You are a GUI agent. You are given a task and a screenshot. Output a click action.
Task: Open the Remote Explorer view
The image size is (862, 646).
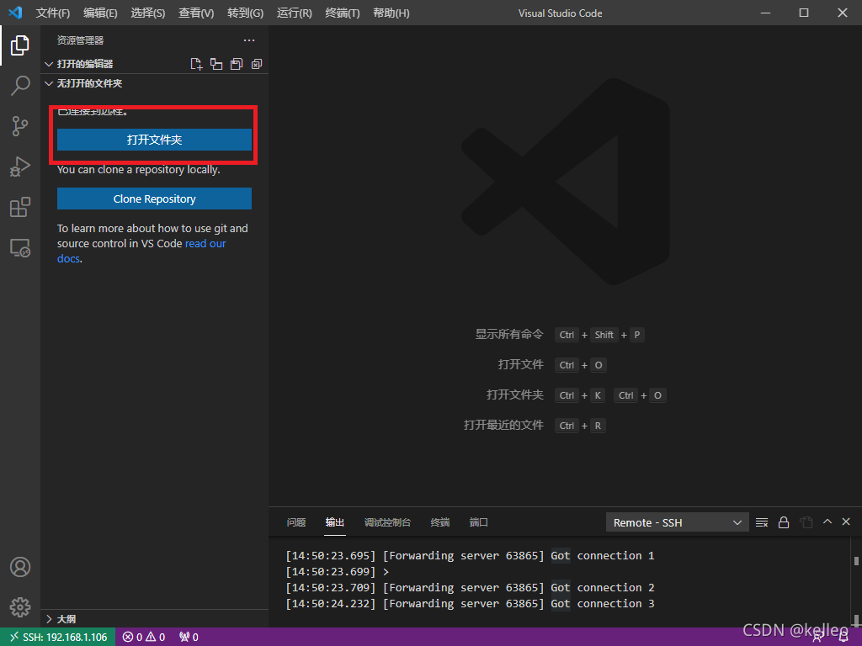click(20, 248)
